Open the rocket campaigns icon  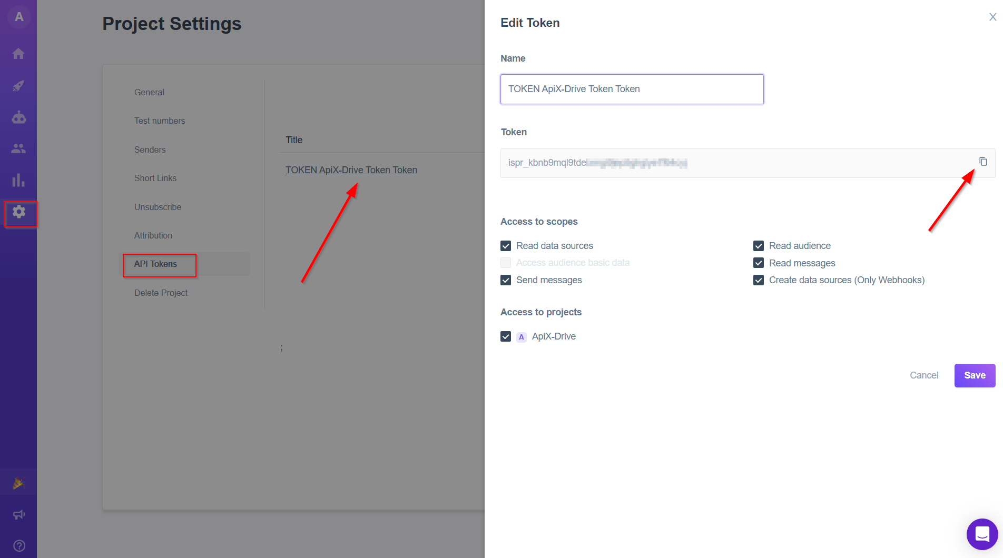pyautogui.click(x=18, y=85)
